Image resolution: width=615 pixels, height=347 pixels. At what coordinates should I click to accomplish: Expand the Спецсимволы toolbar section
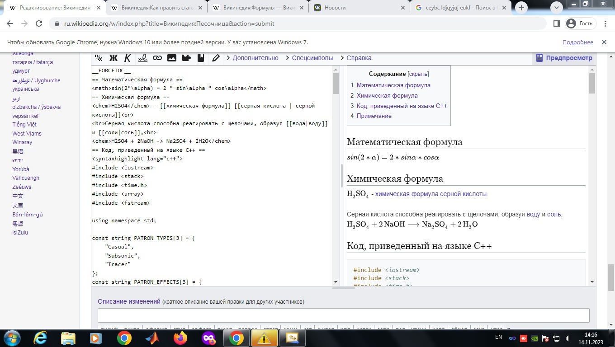point(309,58)
